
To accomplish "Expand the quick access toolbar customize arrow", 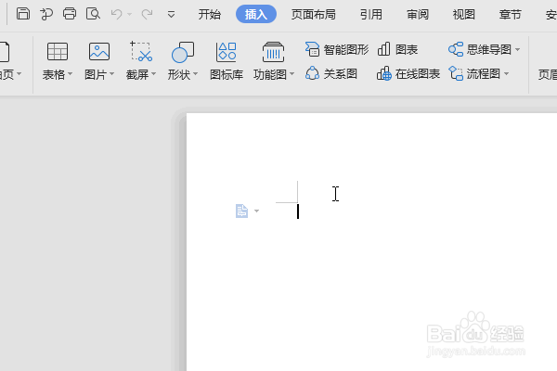I will (x=171, y=15).
